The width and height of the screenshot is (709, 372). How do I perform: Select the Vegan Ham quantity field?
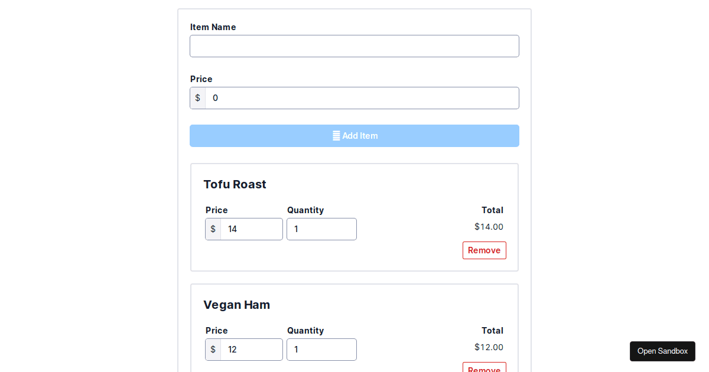click(x=321, y=350)
